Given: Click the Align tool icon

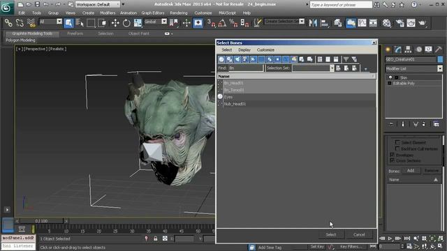Looking at the screenshot, I should pyautogui.click(x=324, y=23).
